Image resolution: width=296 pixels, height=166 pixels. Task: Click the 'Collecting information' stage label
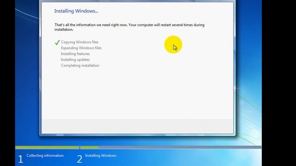click(x=45, y=155)
